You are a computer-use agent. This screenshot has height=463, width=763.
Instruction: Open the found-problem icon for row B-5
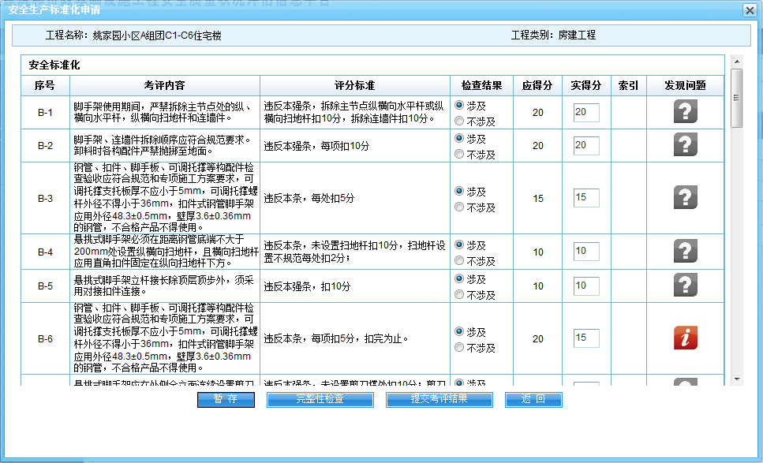(x=685, y=286)
